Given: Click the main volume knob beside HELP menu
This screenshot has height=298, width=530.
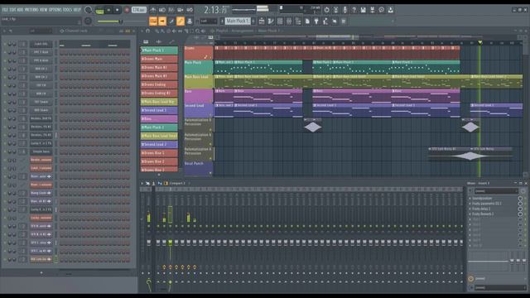Looking at the screenshot, I should [x=89, y=10].
